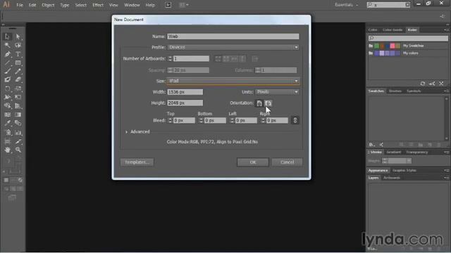This screenshot has height=253, width=451.
Task: Open the Object menu
Action: click(48, 5)
